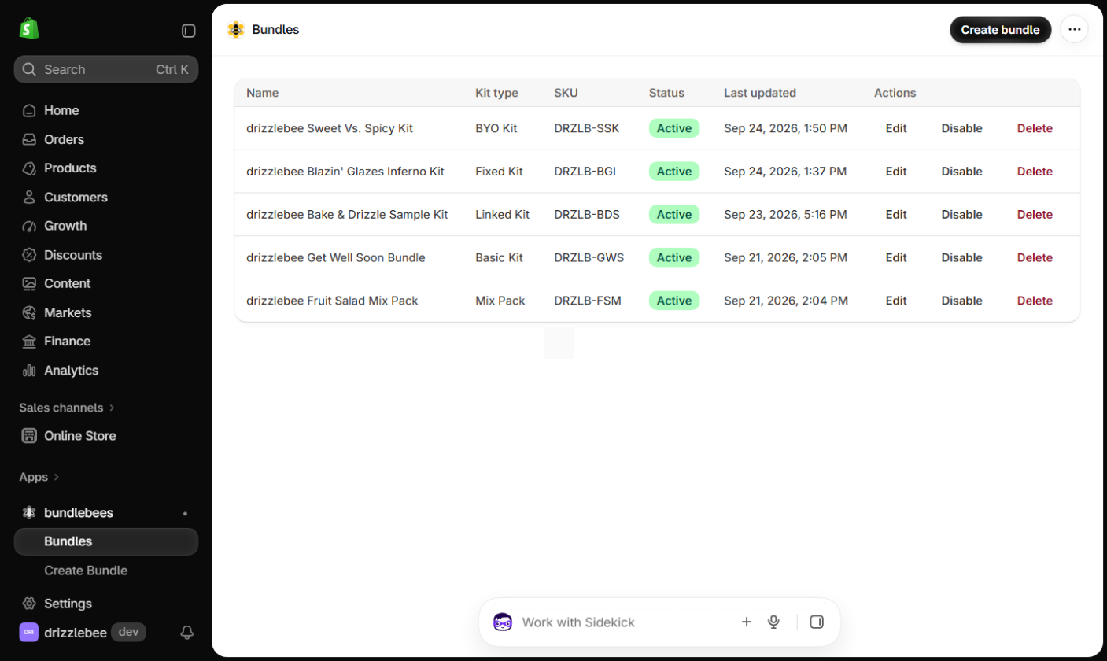Click the plus icon in Sidekick bar
This screenshot has width=1107, height=661.
[x=747, y=622]
